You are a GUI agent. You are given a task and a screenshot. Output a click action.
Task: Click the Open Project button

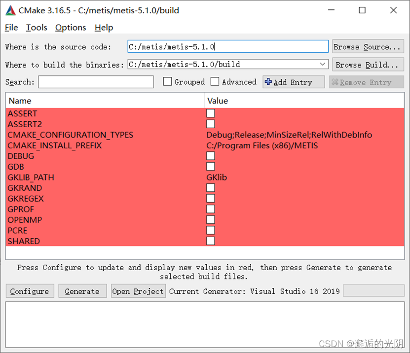pyautogui.click(x=138, y=291)
